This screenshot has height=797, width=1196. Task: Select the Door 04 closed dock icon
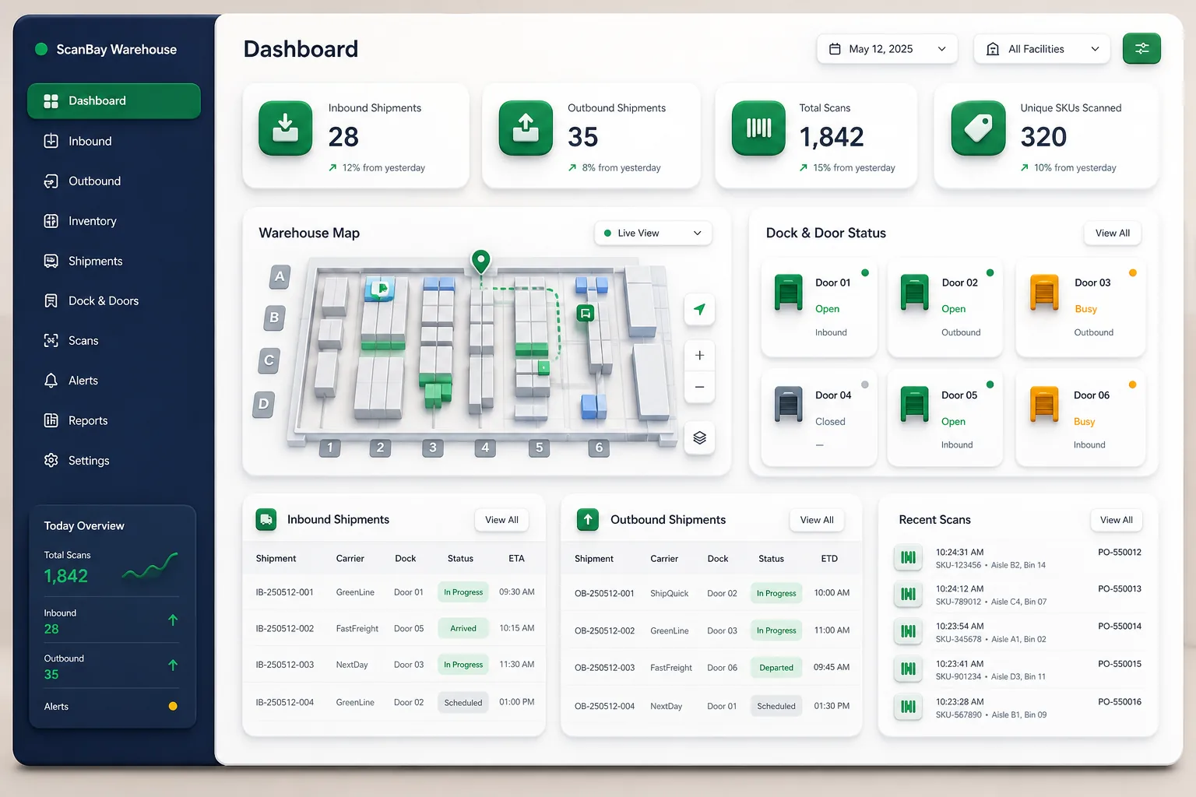coord(789,405)
